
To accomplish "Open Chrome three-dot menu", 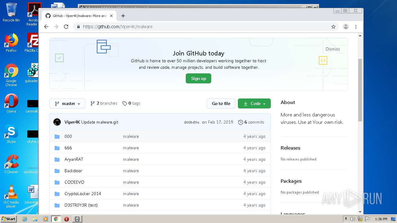I will [356, 27].
